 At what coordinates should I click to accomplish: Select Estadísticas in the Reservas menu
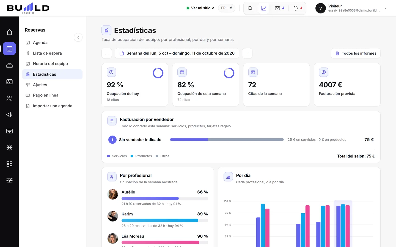pos(52,74)
